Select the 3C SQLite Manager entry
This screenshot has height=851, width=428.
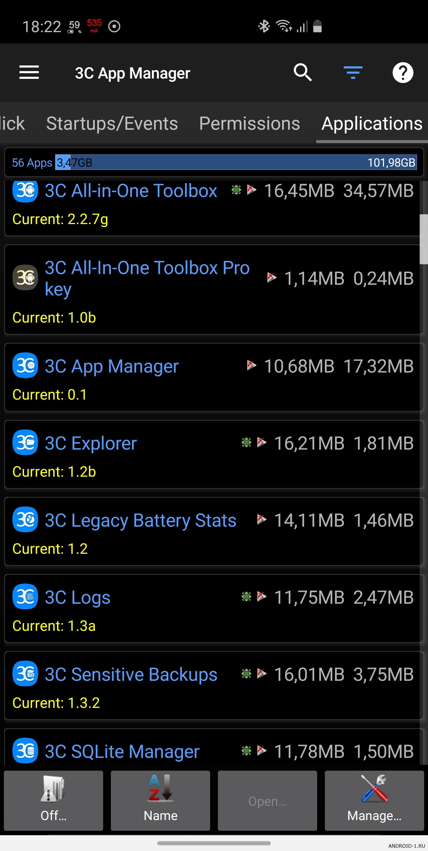point(214,747)
